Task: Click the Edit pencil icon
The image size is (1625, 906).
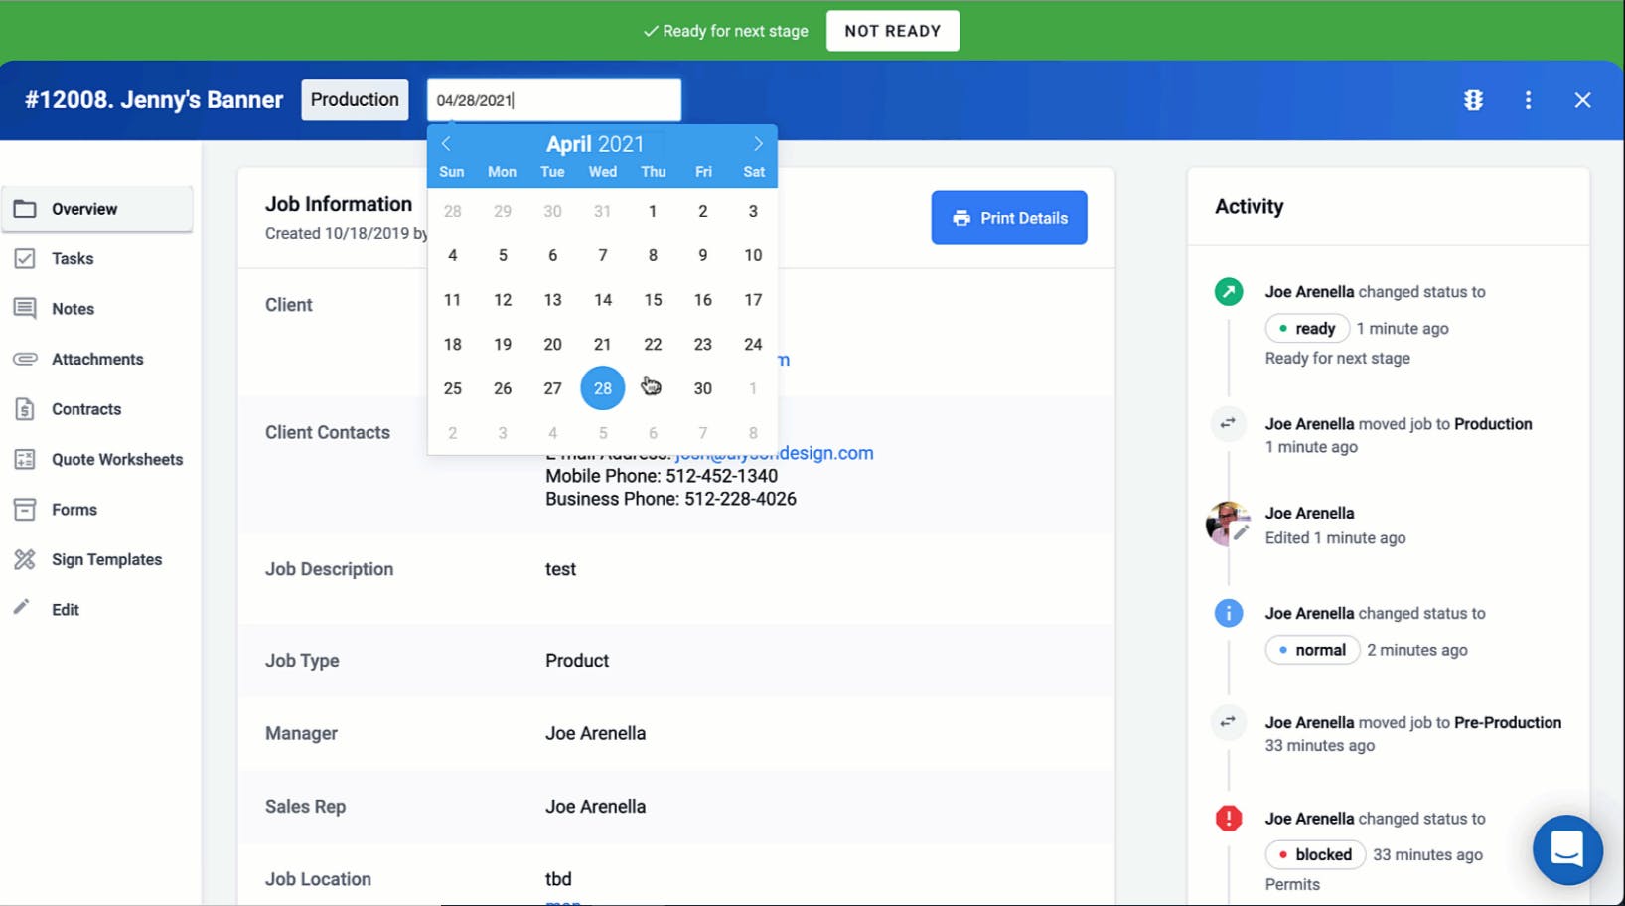Action: [x=22, y=609]
